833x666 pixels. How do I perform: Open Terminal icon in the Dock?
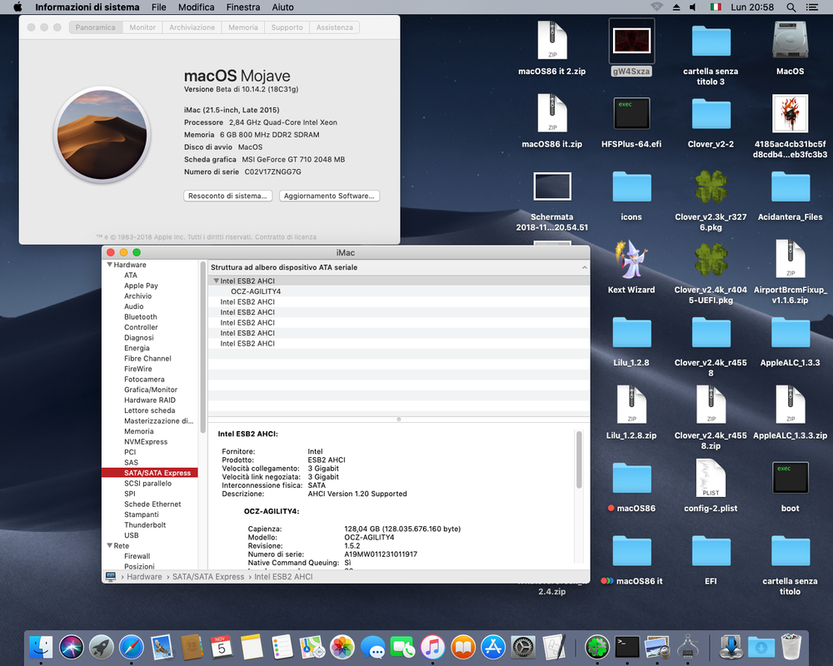tap(627, 647)
